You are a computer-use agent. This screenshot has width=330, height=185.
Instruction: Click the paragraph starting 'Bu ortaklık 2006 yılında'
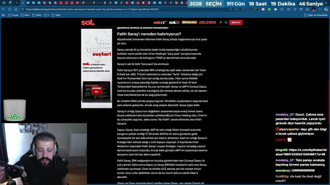(x=162, y=103)
